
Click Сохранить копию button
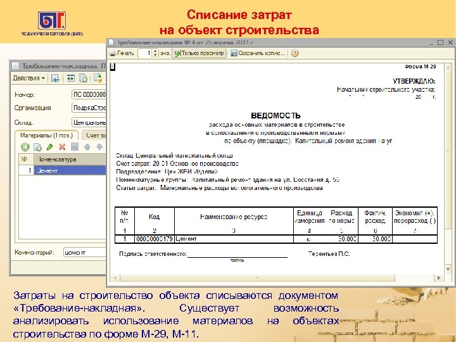pos(258,53)
